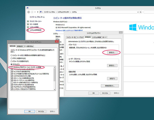Switch to 詳細設定 tab in パフォーマンス オプション

[x=20, y=46]
